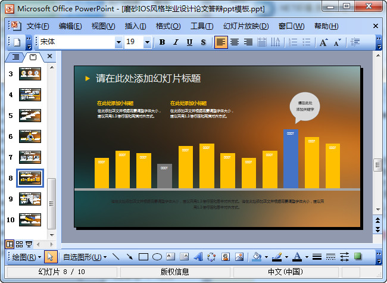Click Increase Font Size icon
Image resolution: width=387 pixels, height=283 pixels.
click(323, 42)
